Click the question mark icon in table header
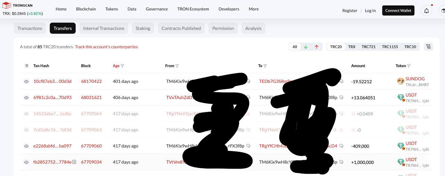 coord(27,66)
